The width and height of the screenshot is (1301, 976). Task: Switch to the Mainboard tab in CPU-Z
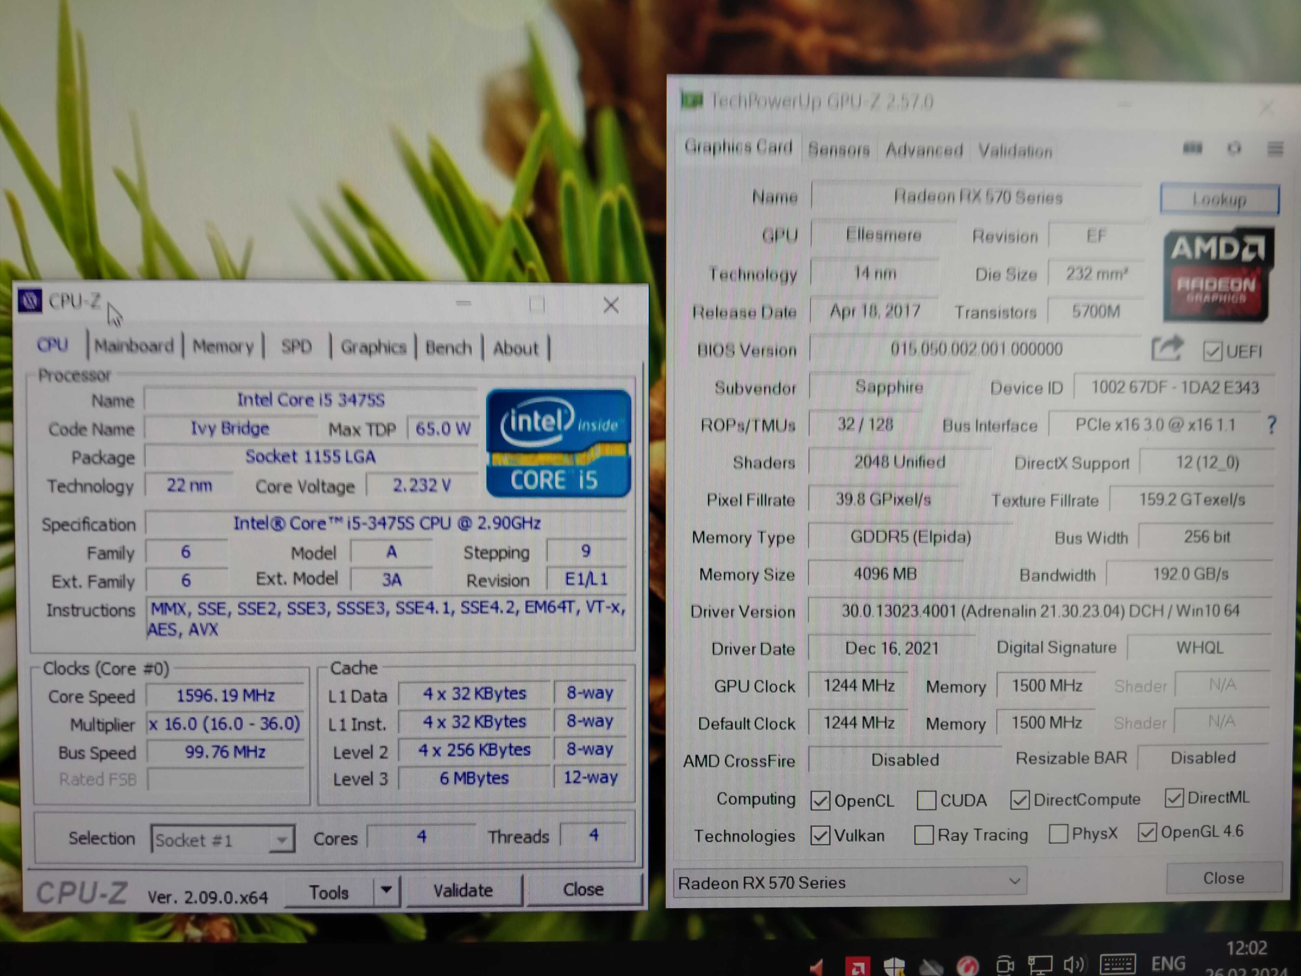click(x=134, y=346)
